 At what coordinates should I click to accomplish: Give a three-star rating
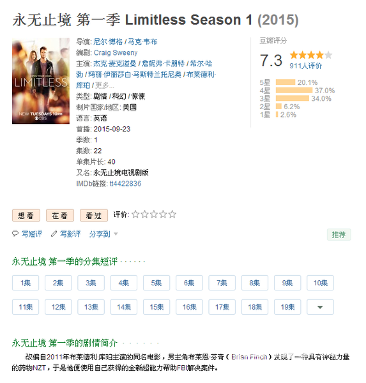pos(154,214)
